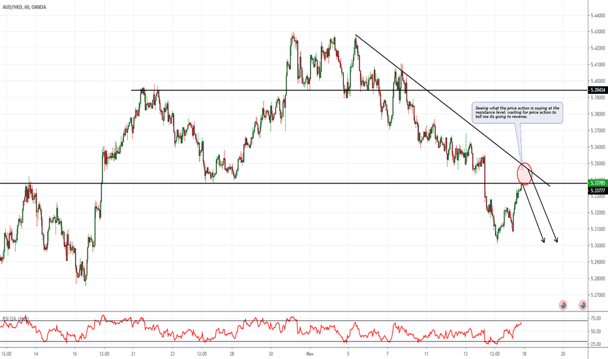Image resolution: width=608 pixels, height=359 pixels.
Task: Open the RSI (14, close) indicator label
Action: 19,319
